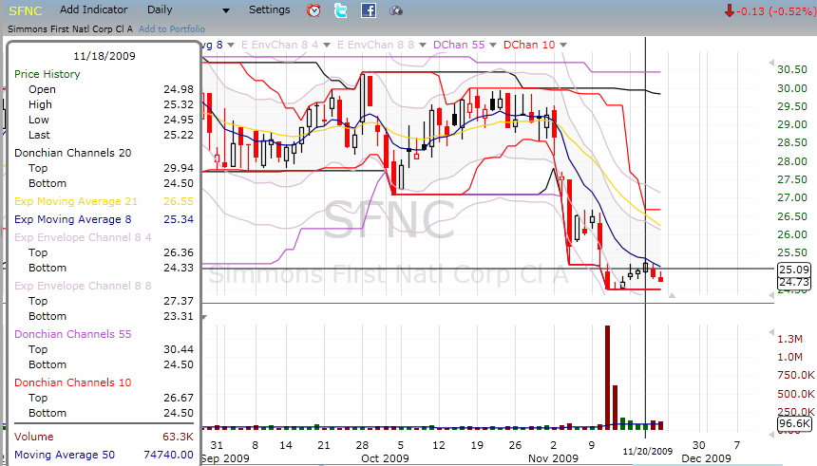The image size is (817, 466).
Task: Click the Donchian 10 Top value 26.67
Action: pos(179,398)
